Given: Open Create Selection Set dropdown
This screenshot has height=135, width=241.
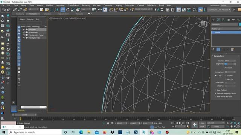Looking at the screenshot, I should [143, 9].
